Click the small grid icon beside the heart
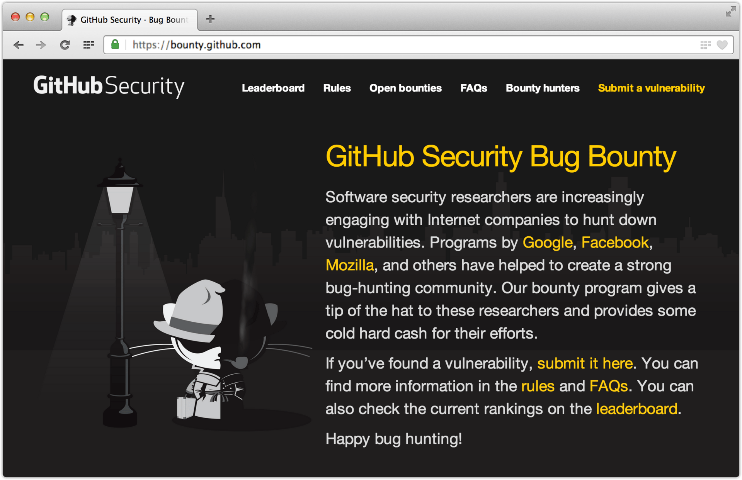 (x=705, y=45)
